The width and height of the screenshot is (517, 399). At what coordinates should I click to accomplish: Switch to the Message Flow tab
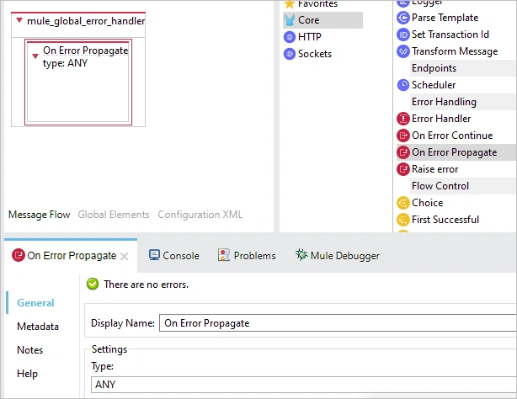40,215
